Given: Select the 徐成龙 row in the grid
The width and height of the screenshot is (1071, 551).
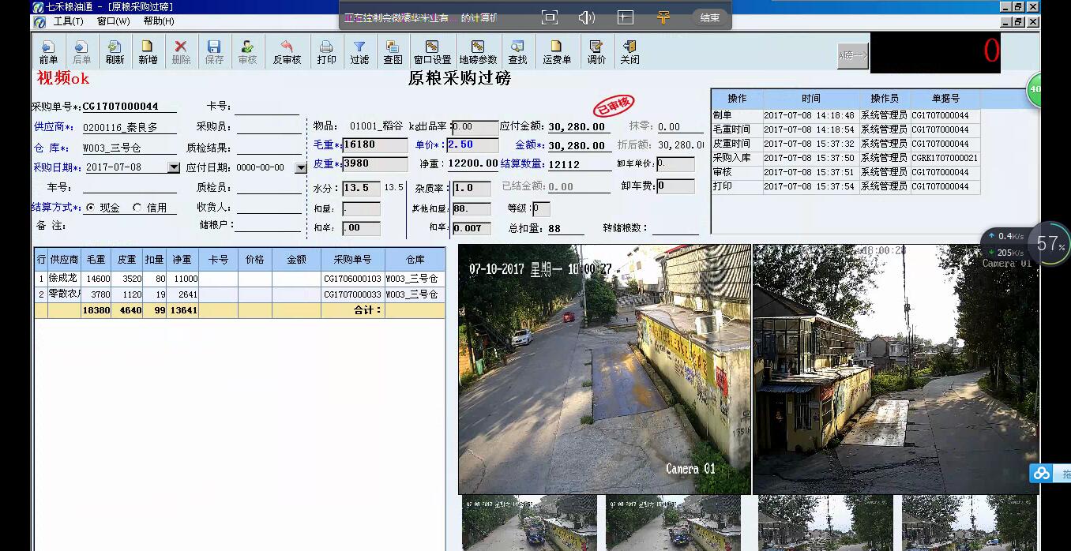Looking at the screenshot, I should [240, 279].
